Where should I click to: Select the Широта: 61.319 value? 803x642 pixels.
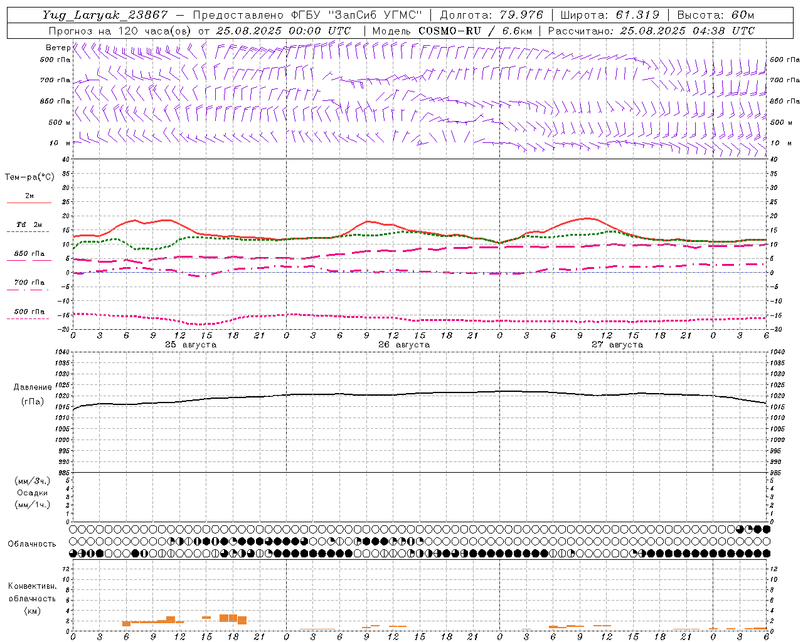tap(610, 16)
